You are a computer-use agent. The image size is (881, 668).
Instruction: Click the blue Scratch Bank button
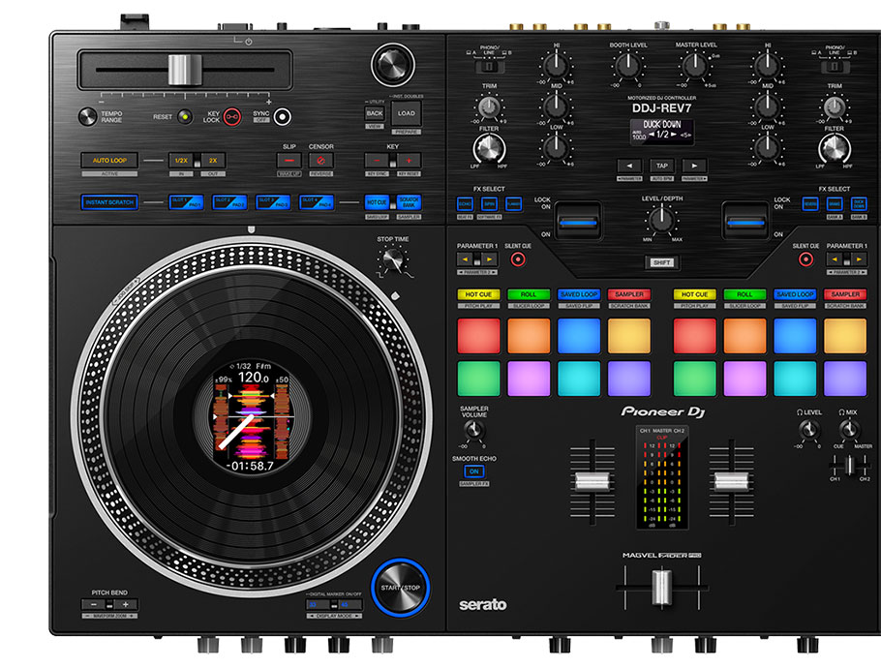(x=409, y=202)
